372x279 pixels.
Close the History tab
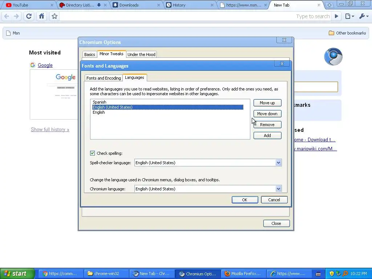coord(212,5)
